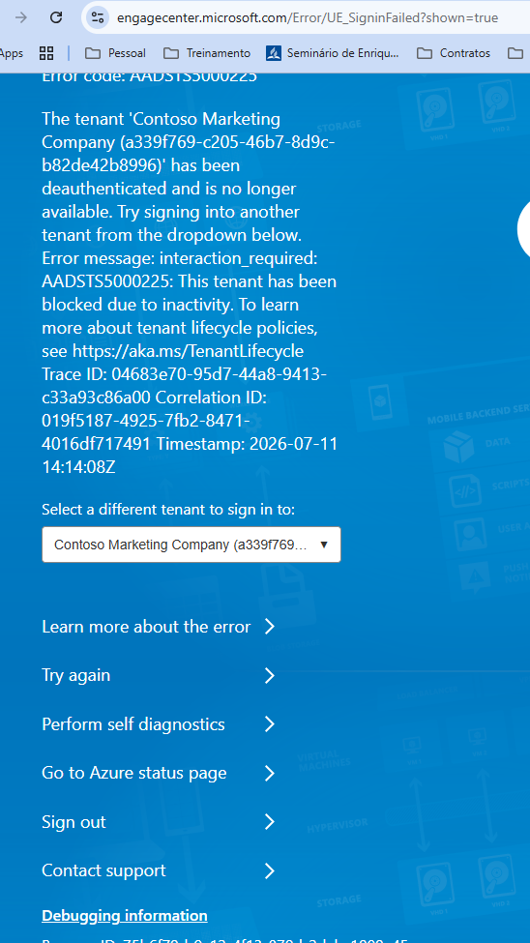Viewport: 530px width, 943px height.
Task: Click the chevron beside Sign out
Action: click(x=270, y=822)
